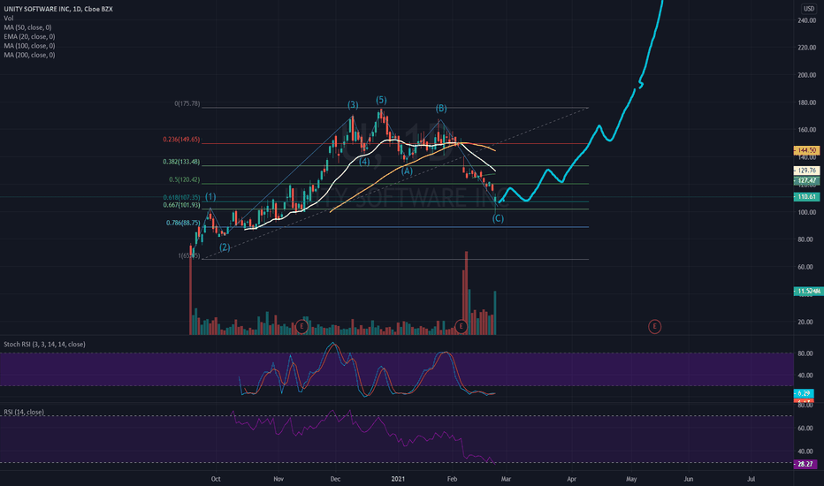Select the corrective wave (B) label
The width and height of the screenshot is (824, 486).
pyautogui.click(x=441, y=108)
